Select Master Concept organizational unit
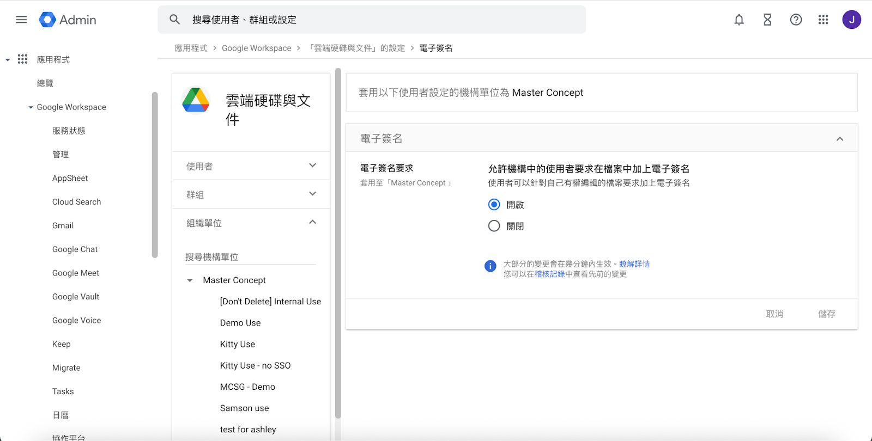 (234, 280)
